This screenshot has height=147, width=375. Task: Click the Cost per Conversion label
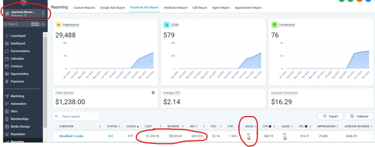pyautogui.click(x=284, y=93)
